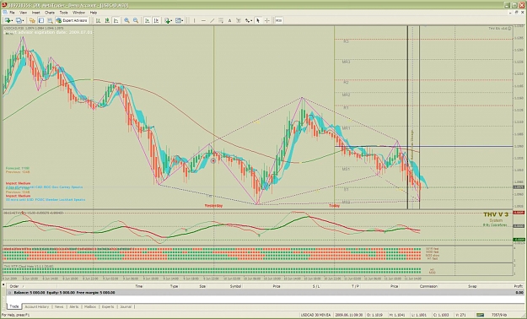This screenshot has width=527, height=319.
Task: Toggle chart Auto Scroll
Action: click(x=148, y=20)
